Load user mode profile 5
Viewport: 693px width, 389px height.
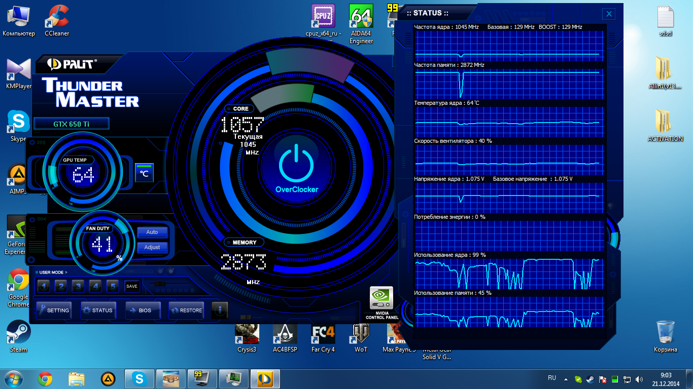113,286
